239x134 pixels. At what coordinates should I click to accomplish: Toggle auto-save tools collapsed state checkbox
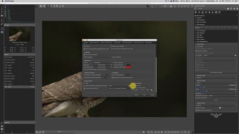pyautogui.click(x=84, y=49)
